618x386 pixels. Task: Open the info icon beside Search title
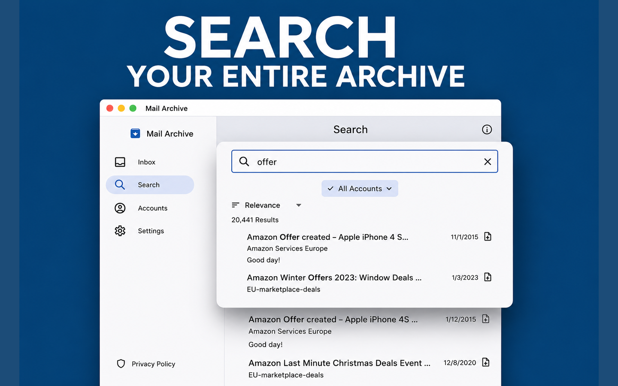coord(487,130)
